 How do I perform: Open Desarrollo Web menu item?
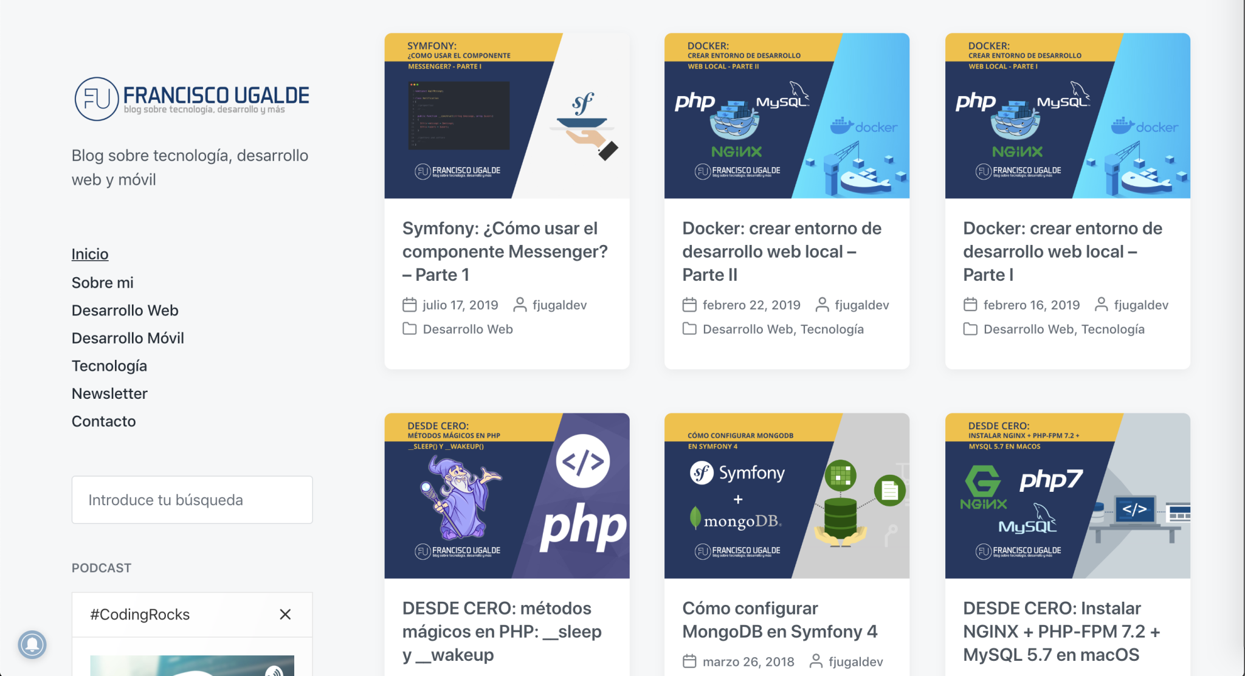click(x=125, y=311)
